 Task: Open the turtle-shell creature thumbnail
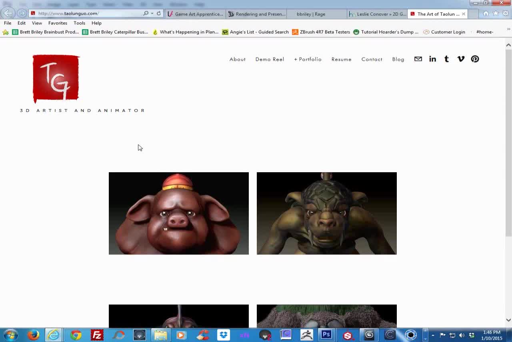[x=327, y=213]
